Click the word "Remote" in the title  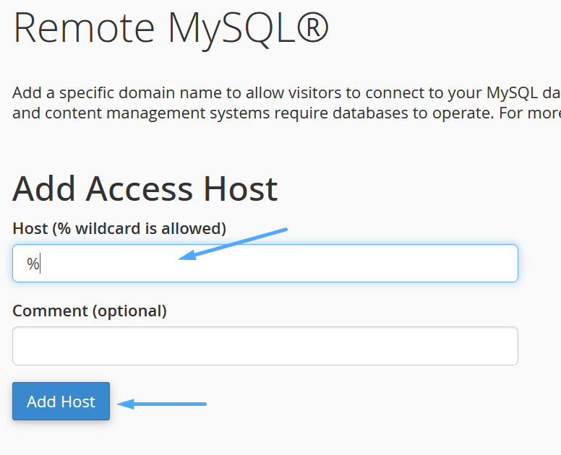[x=84, y=28]
